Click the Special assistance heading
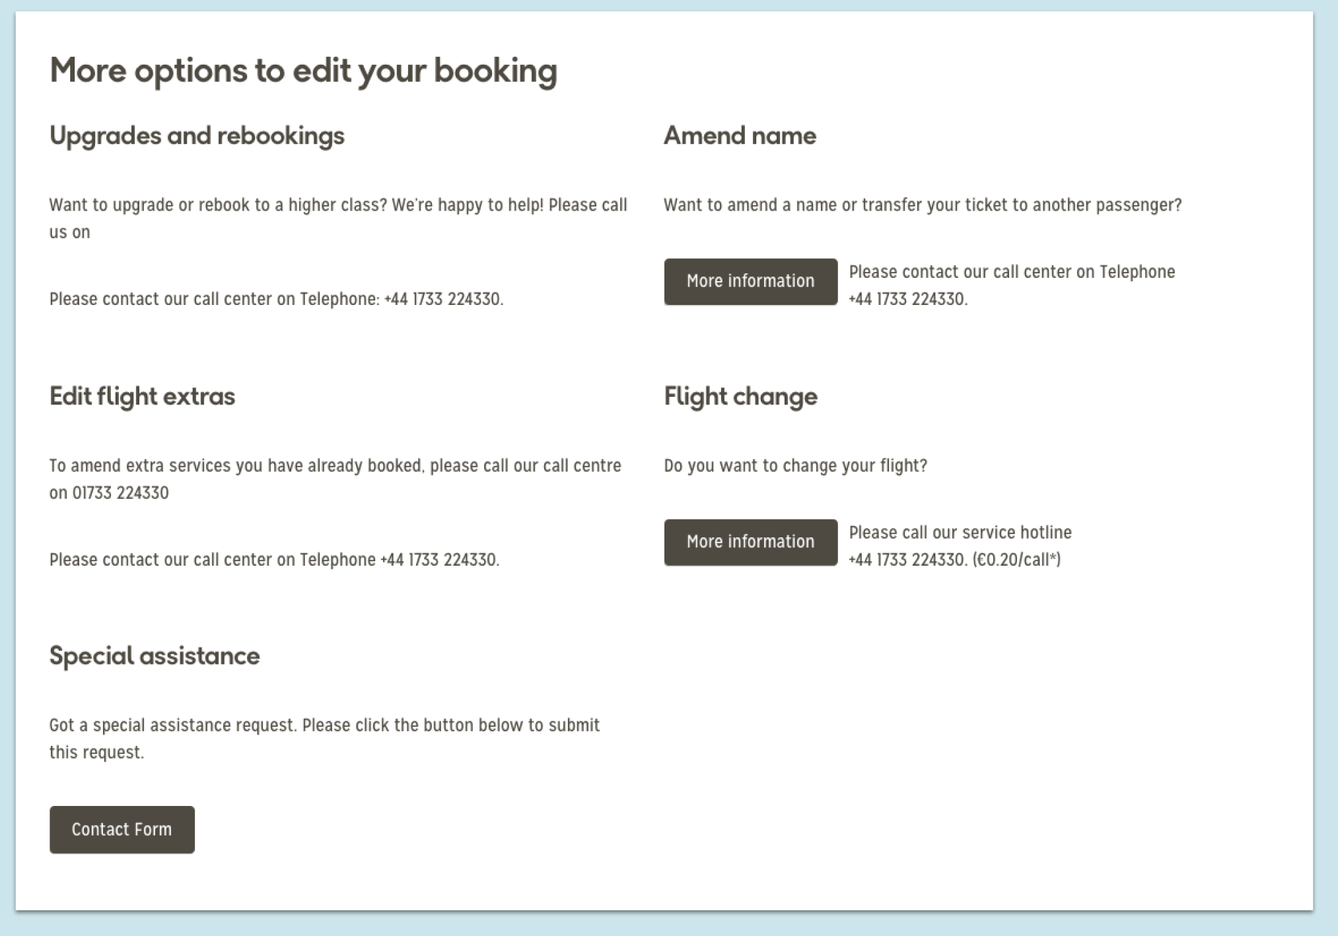 click(x=155, y=655)
